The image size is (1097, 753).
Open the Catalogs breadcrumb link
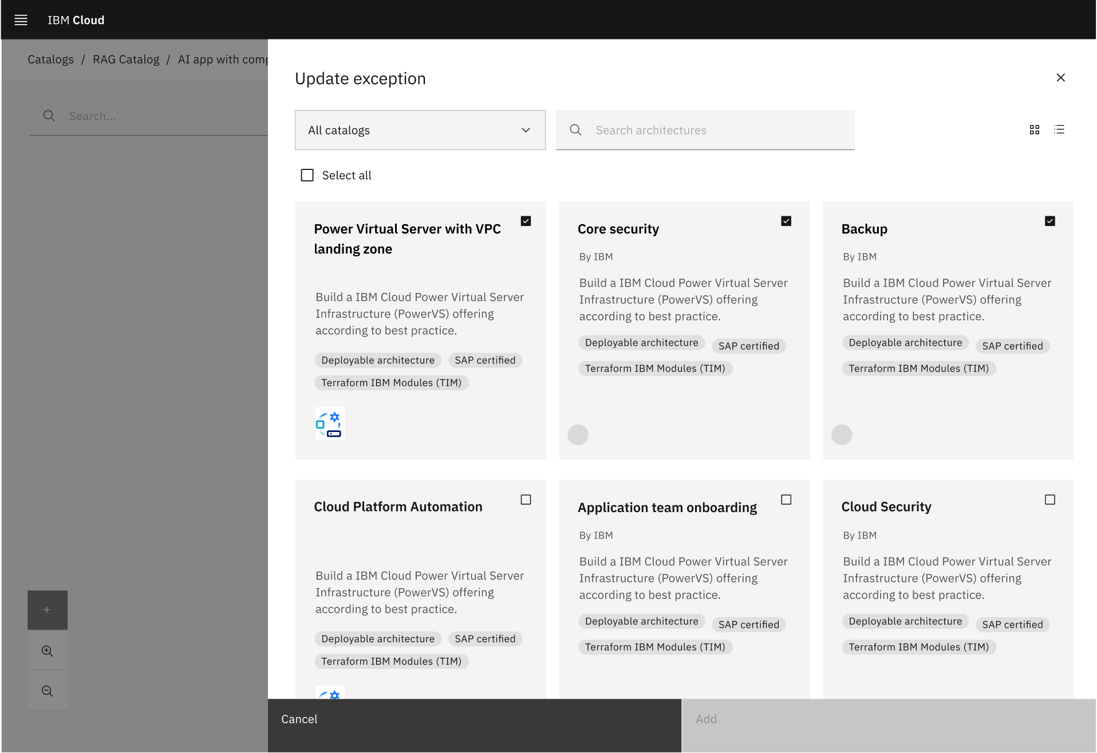click(x=50, y=60)
